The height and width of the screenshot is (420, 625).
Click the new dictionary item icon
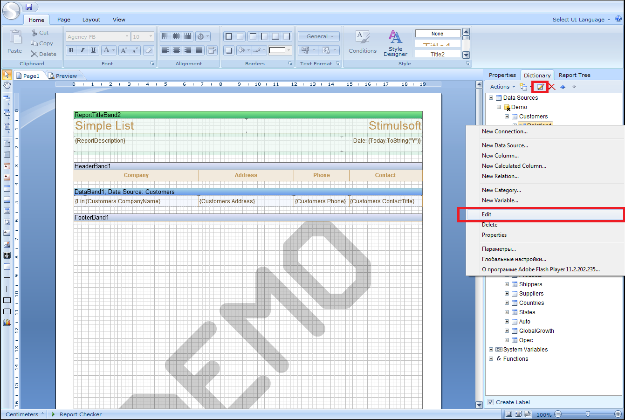click(524, 87)
